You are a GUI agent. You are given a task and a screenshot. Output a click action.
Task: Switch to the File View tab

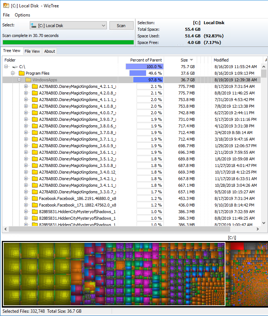click(x=32, y=51)
